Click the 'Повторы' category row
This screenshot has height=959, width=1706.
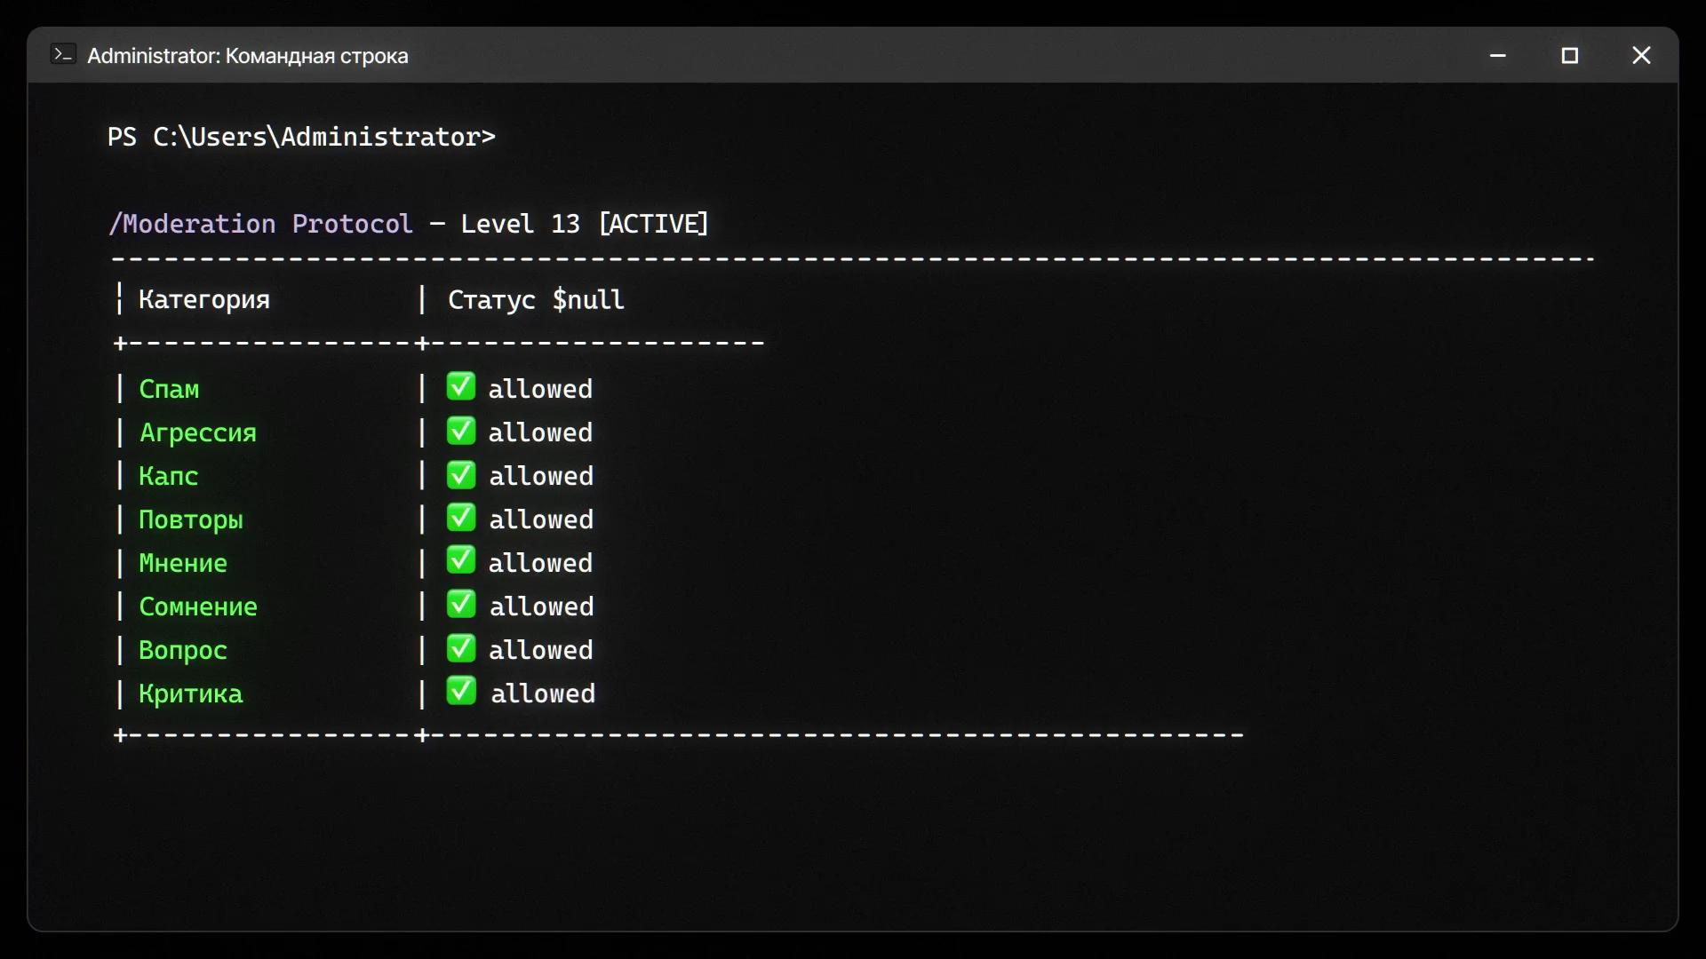[x=191, y=519]
